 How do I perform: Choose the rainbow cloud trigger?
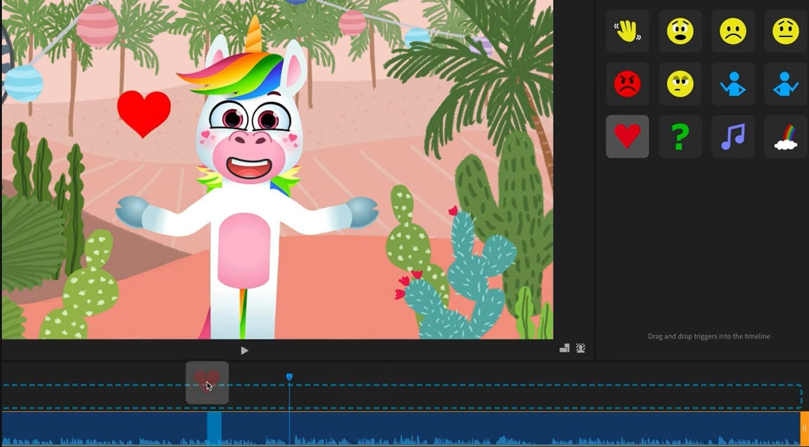click(785, 137)
